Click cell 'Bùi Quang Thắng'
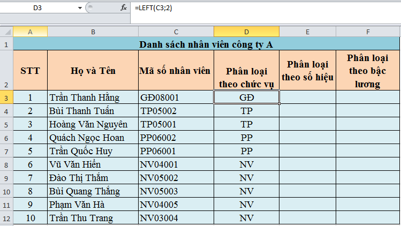This screenshot has width=401, height=226. coord(93,191)
